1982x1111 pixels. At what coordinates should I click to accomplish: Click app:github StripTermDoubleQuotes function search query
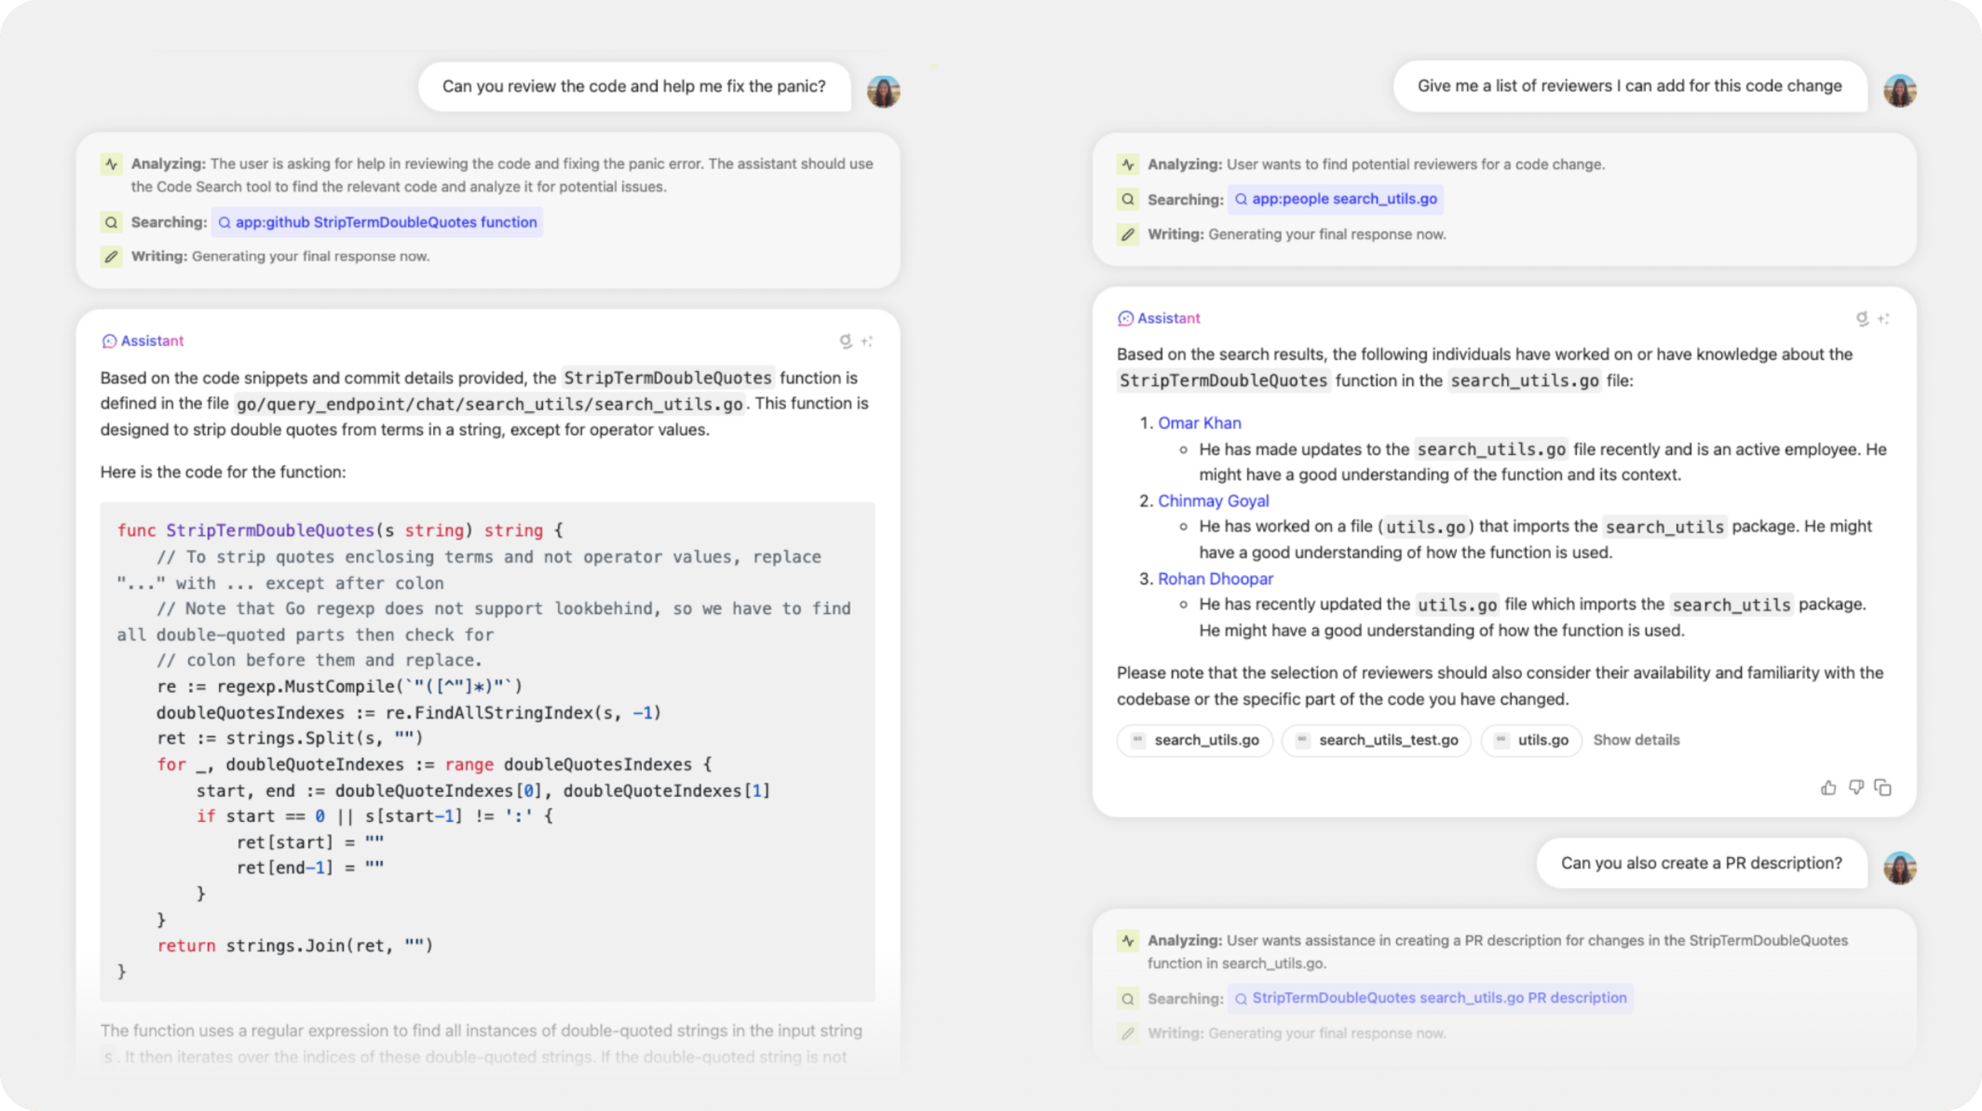coord(377,223)
